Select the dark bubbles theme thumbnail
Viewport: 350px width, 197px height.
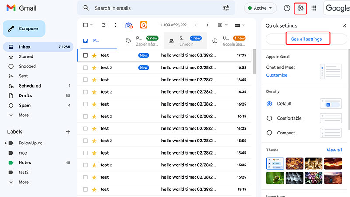[x=294, y=178]
